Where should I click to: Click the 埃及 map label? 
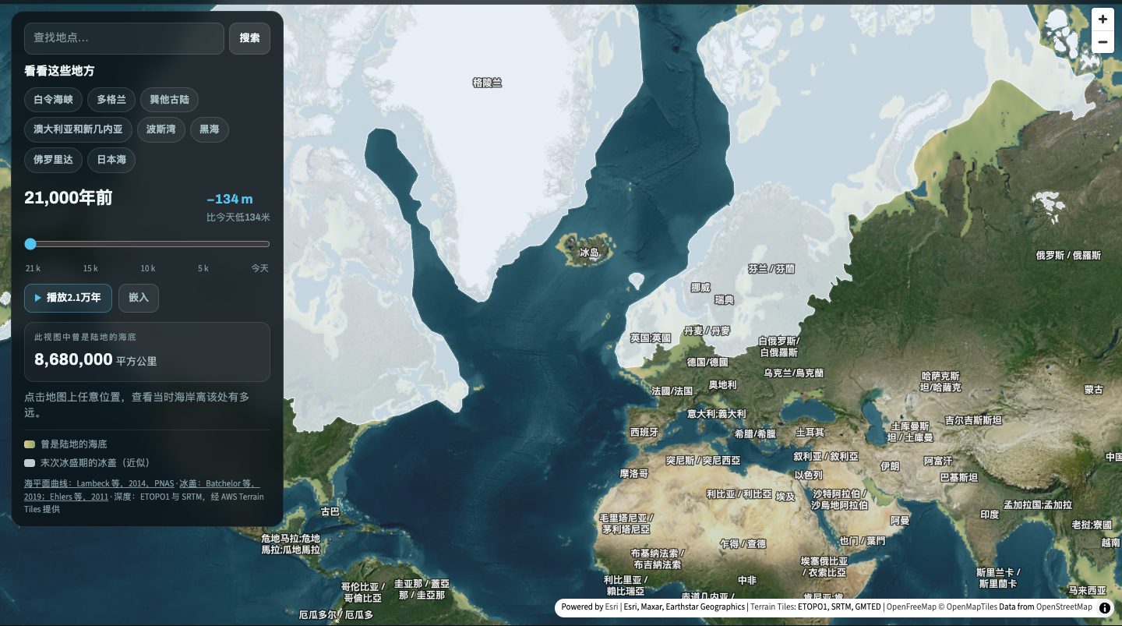[x=786, y=497]
